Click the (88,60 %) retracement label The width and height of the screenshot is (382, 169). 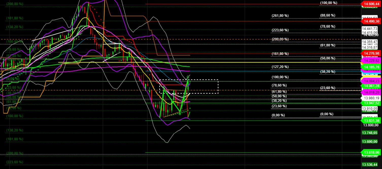point(328,15)
